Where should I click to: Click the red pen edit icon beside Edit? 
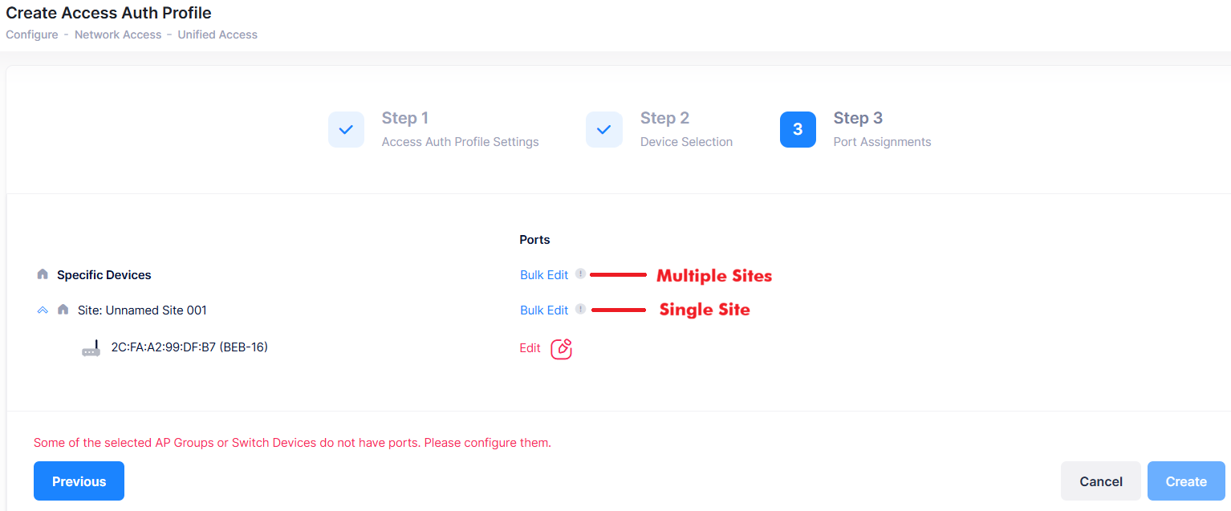click(x=561, y=348)
